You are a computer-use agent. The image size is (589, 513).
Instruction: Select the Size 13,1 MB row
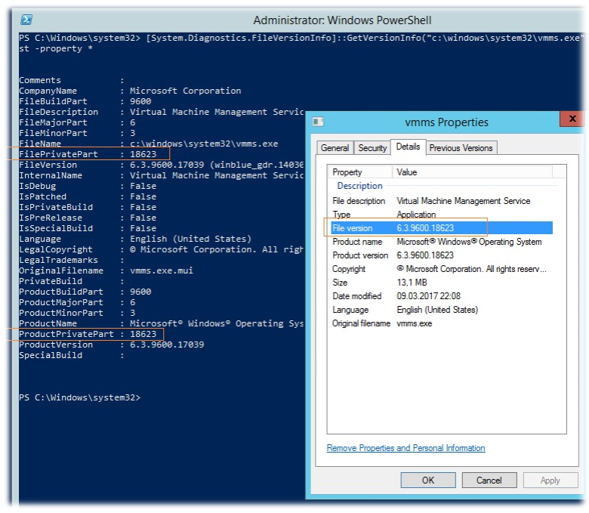(442, 283)
